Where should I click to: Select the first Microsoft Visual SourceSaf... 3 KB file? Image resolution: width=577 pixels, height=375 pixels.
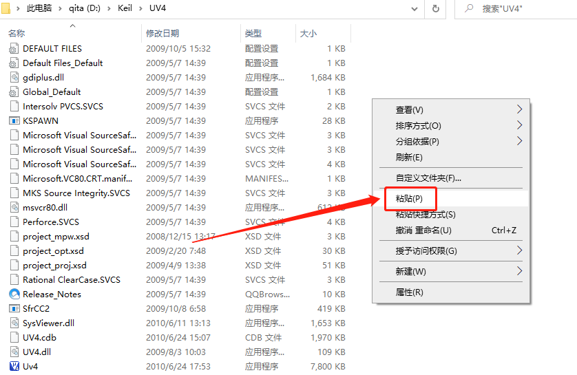coord(79,136)
